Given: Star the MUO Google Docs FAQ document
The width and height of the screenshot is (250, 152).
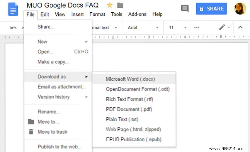Looking at the screenshot, I should click(x=110, y=5).
